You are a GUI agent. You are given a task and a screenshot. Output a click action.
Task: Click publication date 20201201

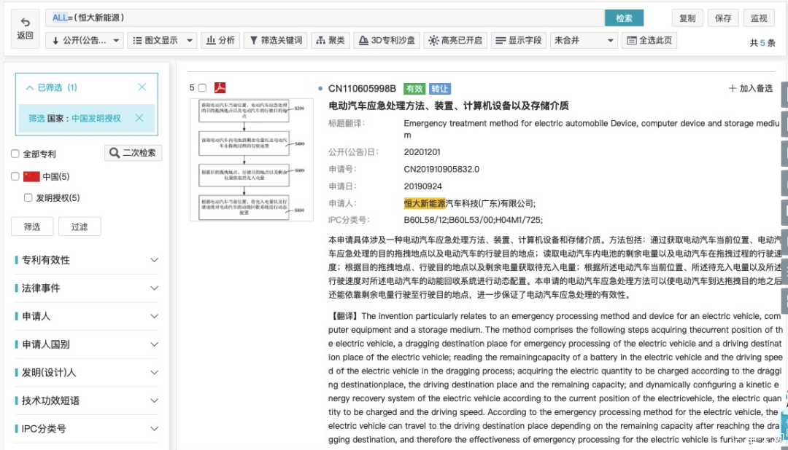(422, 152)
